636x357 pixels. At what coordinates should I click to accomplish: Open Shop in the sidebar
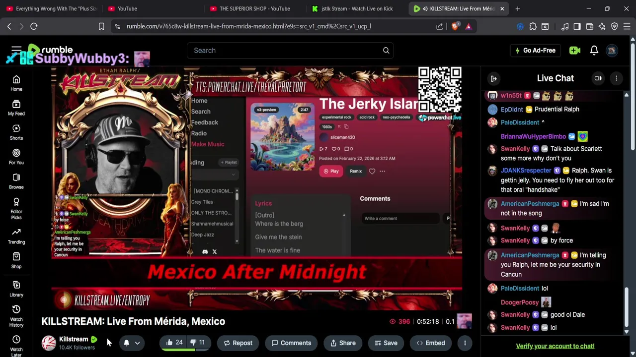coord(16,260)
